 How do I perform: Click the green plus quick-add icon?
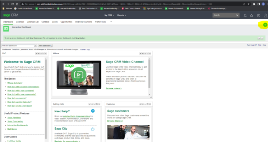(265, 25)
